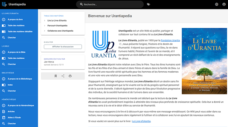Open the tags icon next to search

click(149, 4)
